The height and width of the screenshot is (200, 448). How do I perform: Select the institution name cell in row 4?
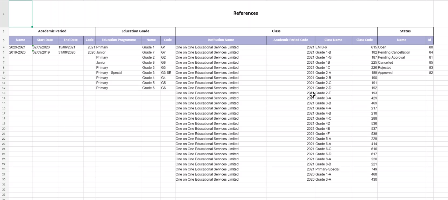click(x=221, y=47)
